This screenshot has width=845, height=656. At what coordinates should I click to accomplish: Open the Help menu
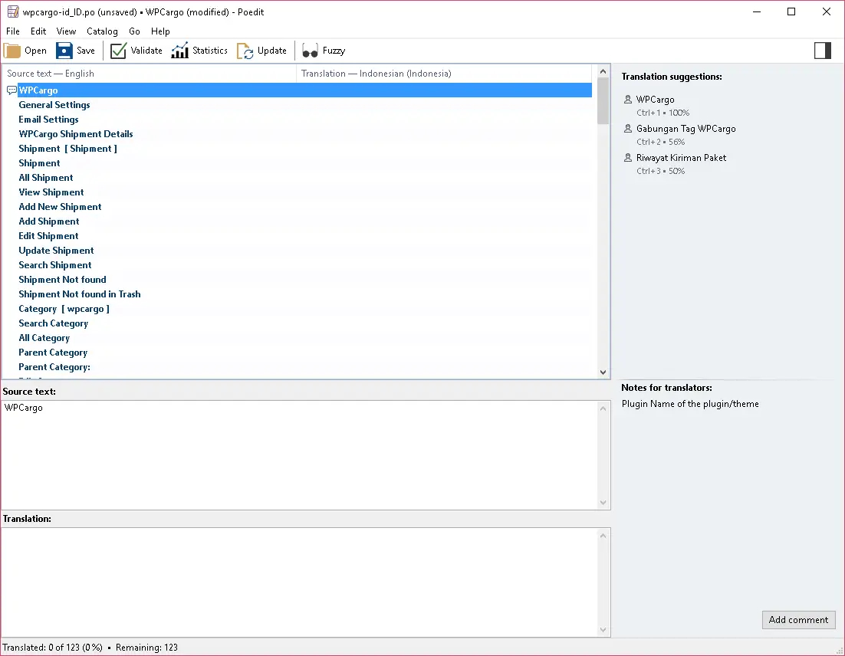tap(160, 31)
